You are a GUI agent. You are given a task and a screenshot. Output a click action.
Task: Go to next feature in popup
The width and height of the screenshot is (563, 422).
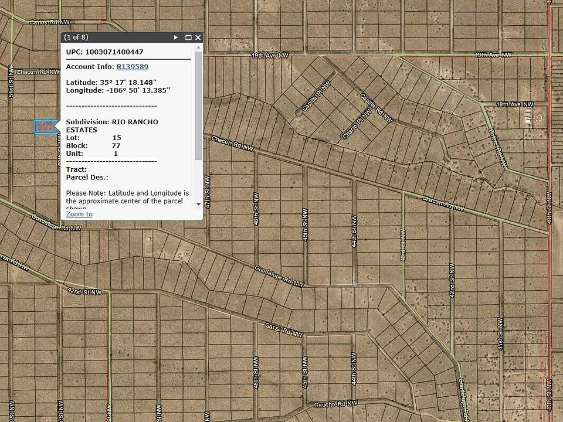(175, 38)
